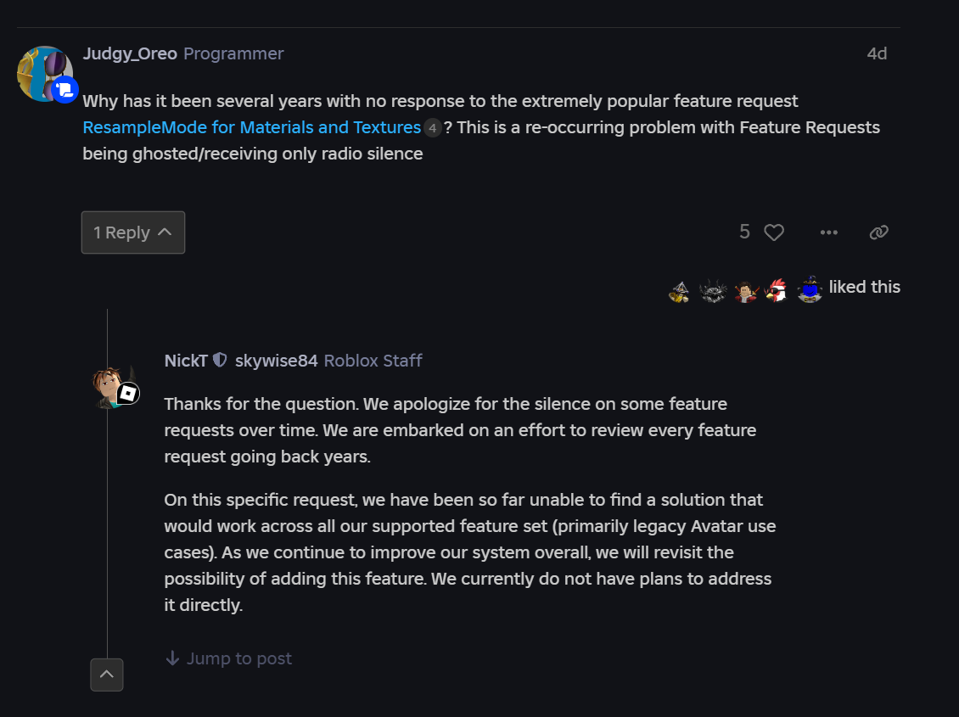The image size is (959, 717).
Task: Open Judgy_Oreo's profile from the username
Action: [130, 53]
